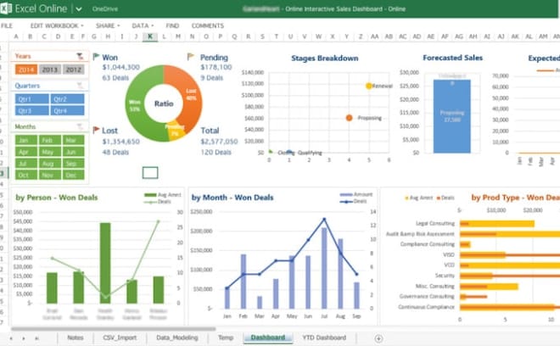Click the yellow Pending donut segment

pos(176,132)
